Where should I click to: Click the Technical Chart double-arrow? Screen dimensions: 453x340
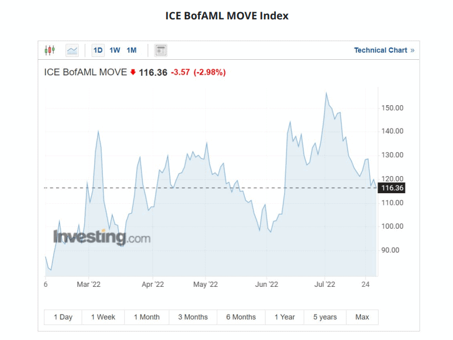click(412, 50)
